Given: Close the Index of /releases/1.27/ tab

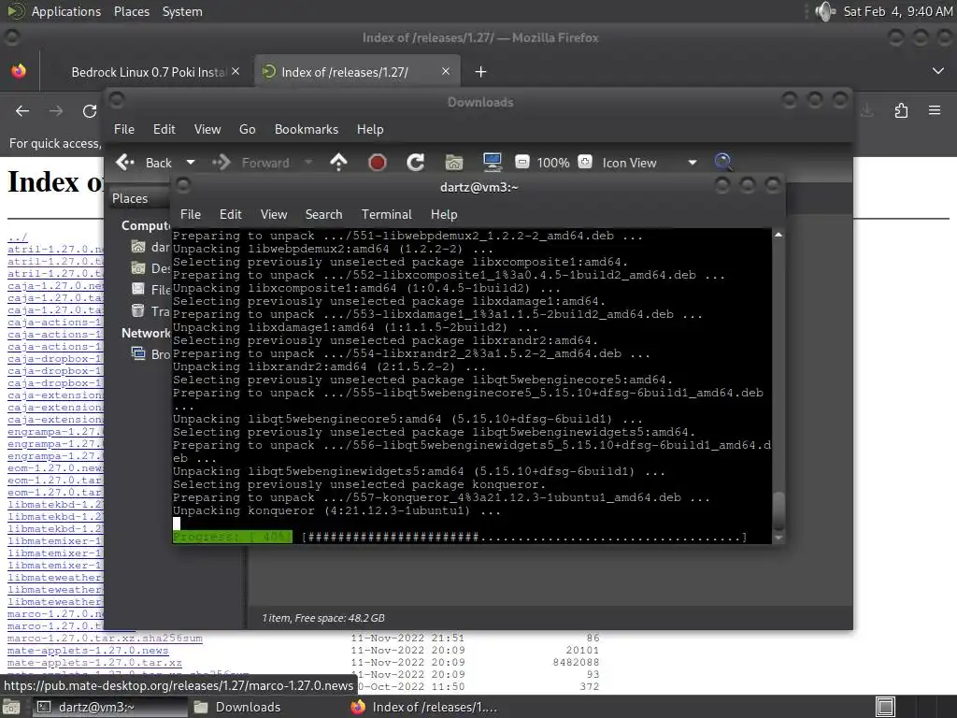Looking at the screenshot, I should 446,71.
